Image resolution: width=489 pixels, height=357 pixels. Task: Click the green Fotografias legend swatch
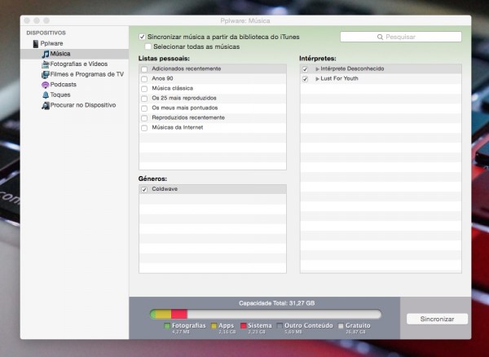167,326
